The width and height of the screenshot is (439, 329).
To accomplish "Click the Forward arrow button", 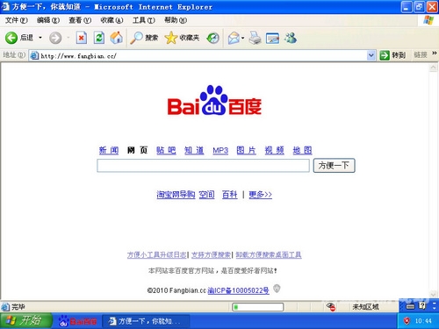I will pos(55,38).
